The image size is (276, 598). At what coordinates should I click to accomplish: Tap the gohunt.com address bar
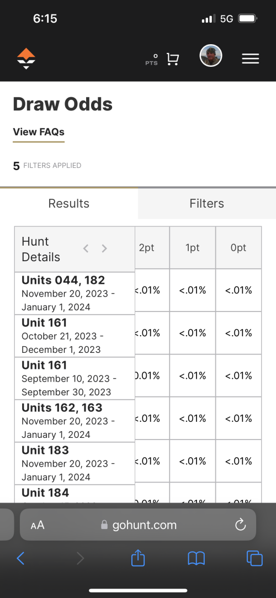(x=138, y=525)
